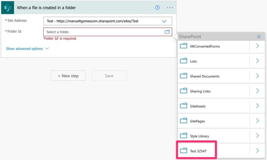The height and width of the screenshot is (160, 267).
Task: Click the folder picker icon in Folder Id field
Action: 167,32
